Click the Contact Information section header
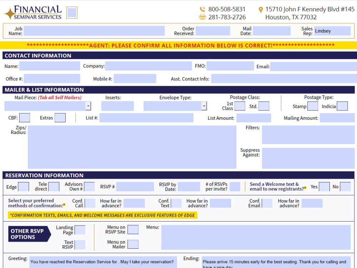Viewport: 357px width, 268px height. (x=180, y=55)
